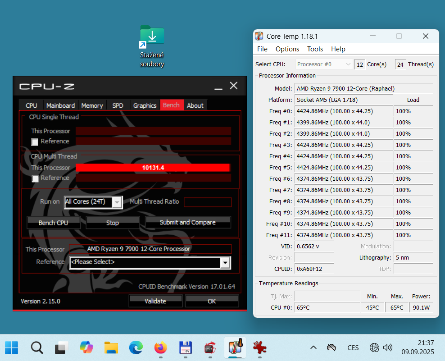Click the Core Temp title bar icon
This screenshot has width=445, height=361.
tap(259, 36)
